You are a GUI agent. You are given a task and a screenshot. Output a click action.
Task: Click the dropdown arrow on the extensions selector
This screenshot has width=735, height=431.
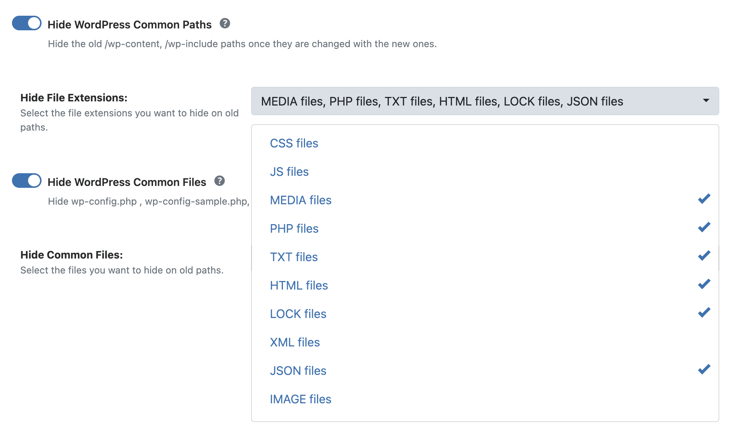pyautogui.click(x=706, y=101)
